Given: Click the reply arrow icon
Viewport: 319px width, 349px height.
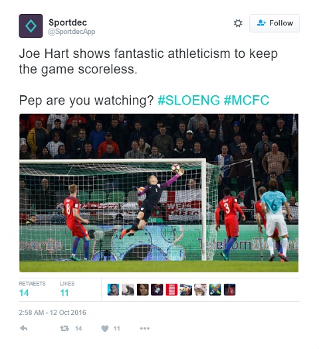Looking at the screenshot, I should tap(24, 328).
